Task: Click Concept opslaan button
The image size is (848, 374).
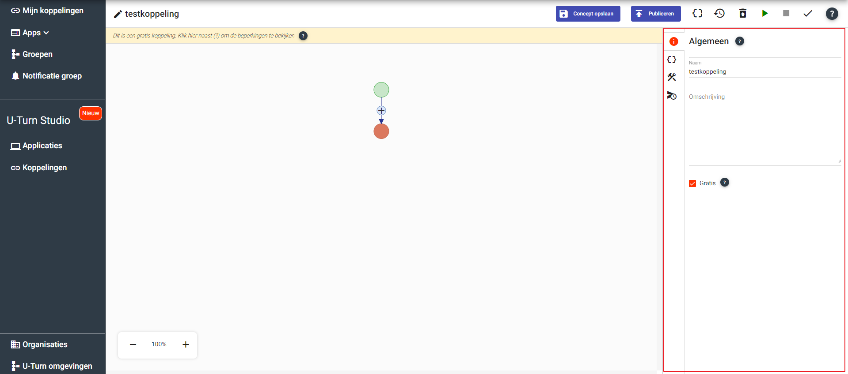Action: [x=588, y=14]
